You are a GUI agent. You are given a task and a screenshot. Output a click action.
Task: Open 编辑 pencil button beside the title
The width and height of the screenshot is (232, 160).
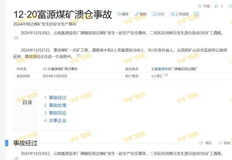point(140,14)
